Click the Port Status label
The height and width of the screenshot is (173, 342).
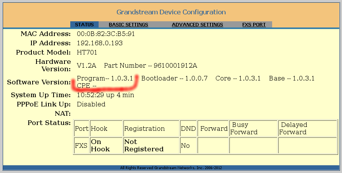[49, 123]
